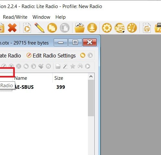This screenshot has width=161, height=155.
Task: Click the scrollbar up arrow in model list
Action: pyautogui.click(x=91, y=77)
